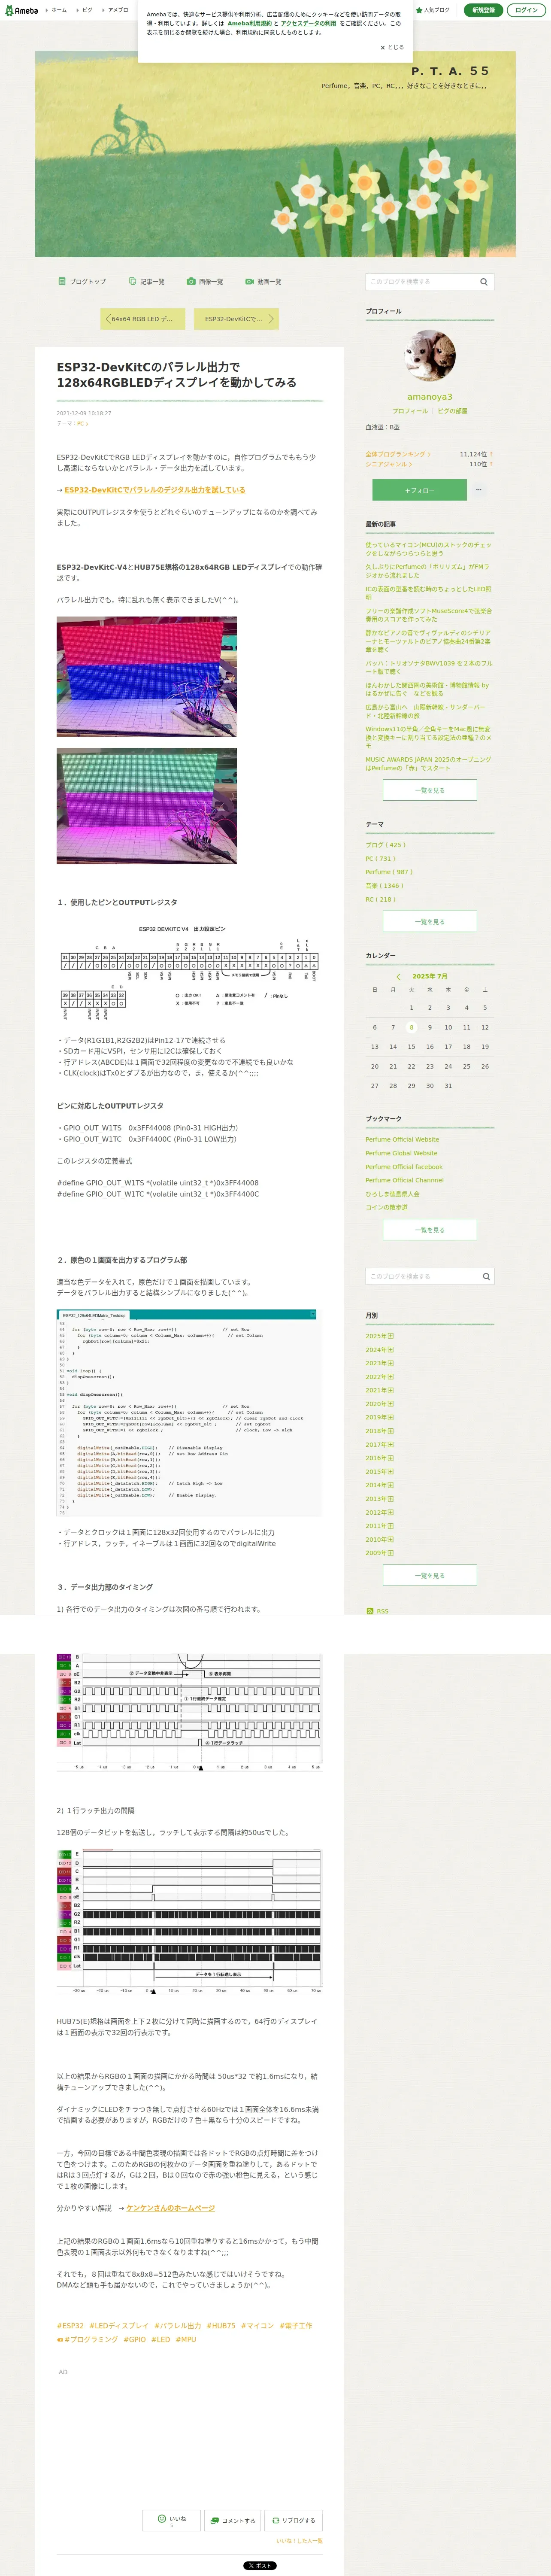Open the 画像一覧 tab
Image resolution: width=551 pixels, height=2576 pixels.
205,282
